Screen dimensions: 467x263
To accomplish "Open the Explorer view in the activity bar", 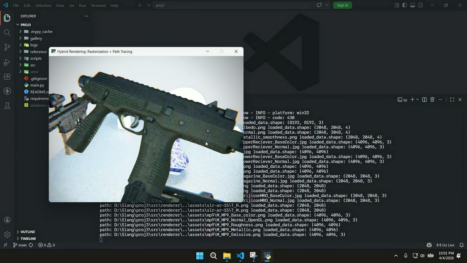I will tap(7, 18).
